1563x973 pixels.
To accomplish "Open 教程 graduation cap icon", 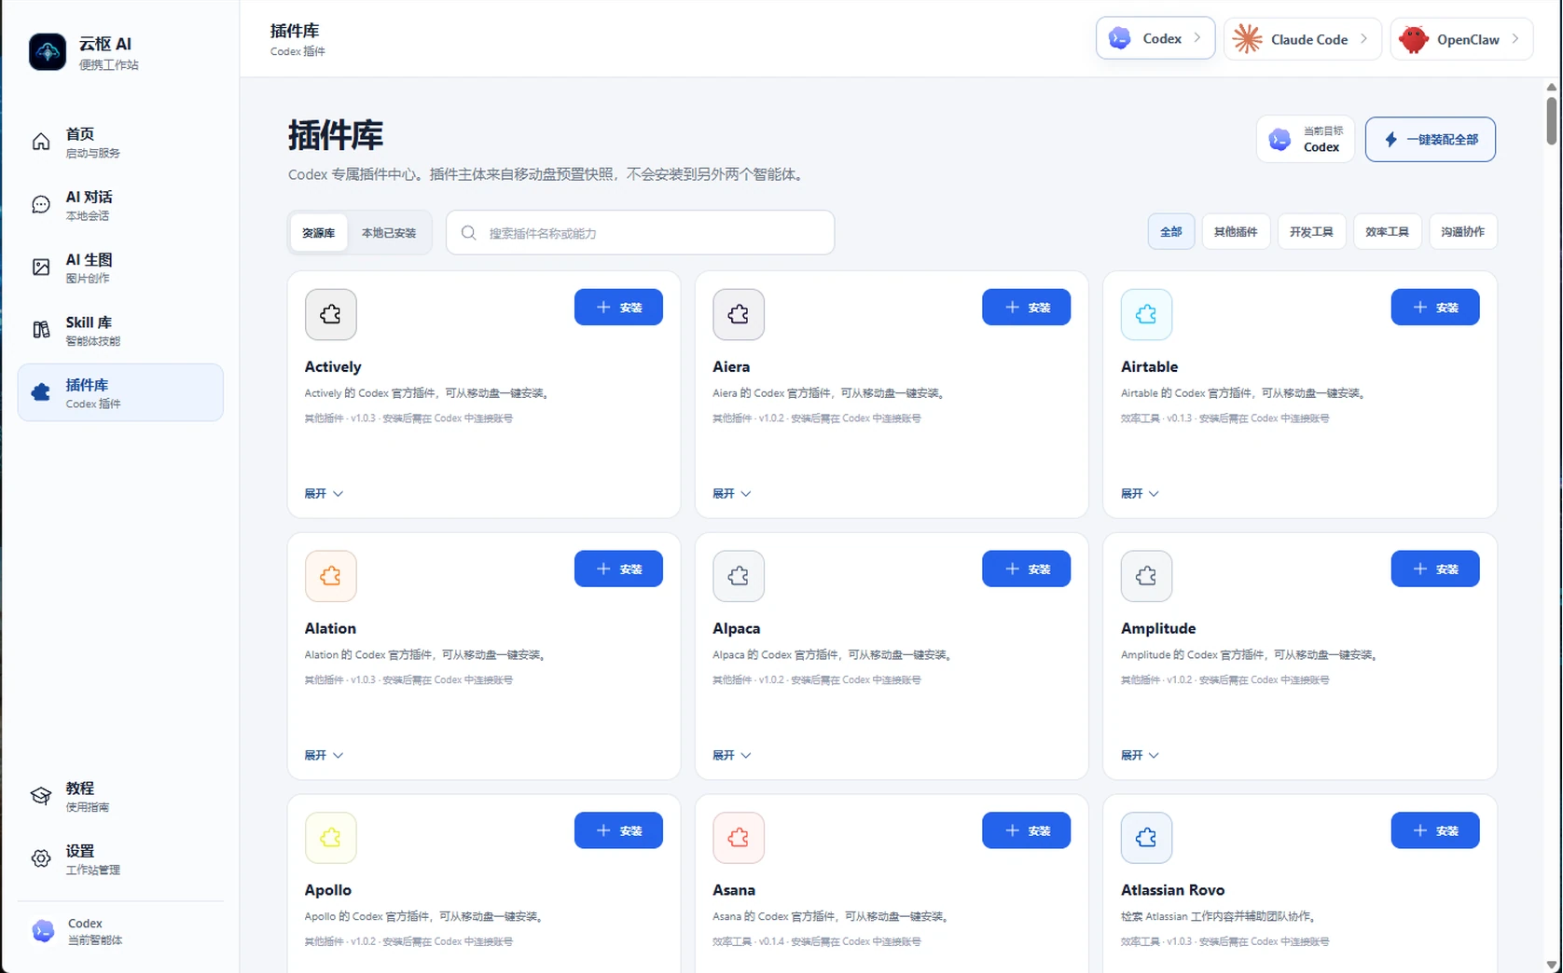I will [41, 796].
